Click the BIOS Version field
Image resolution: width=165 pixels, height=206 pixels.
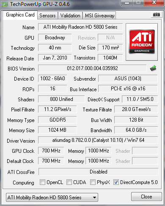(x=92, y=68)
